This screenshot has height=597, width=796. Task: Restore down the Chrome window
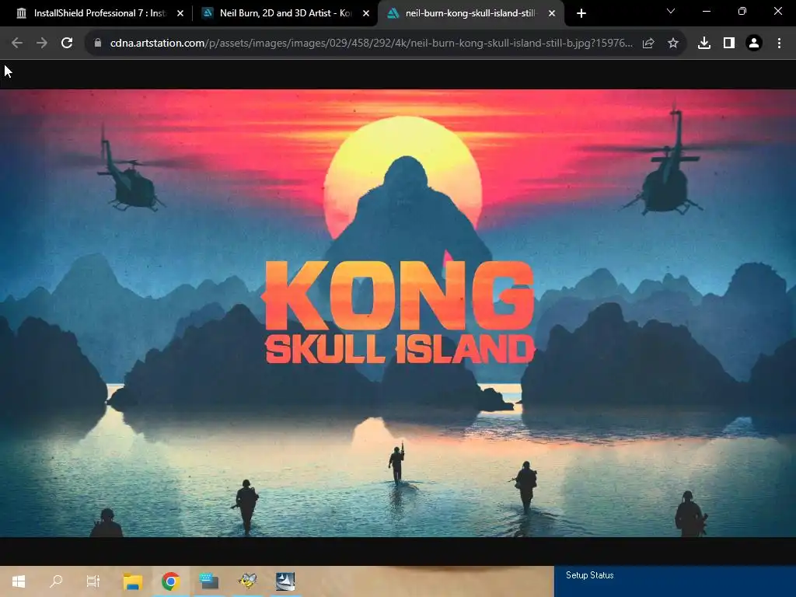(742, 11)
